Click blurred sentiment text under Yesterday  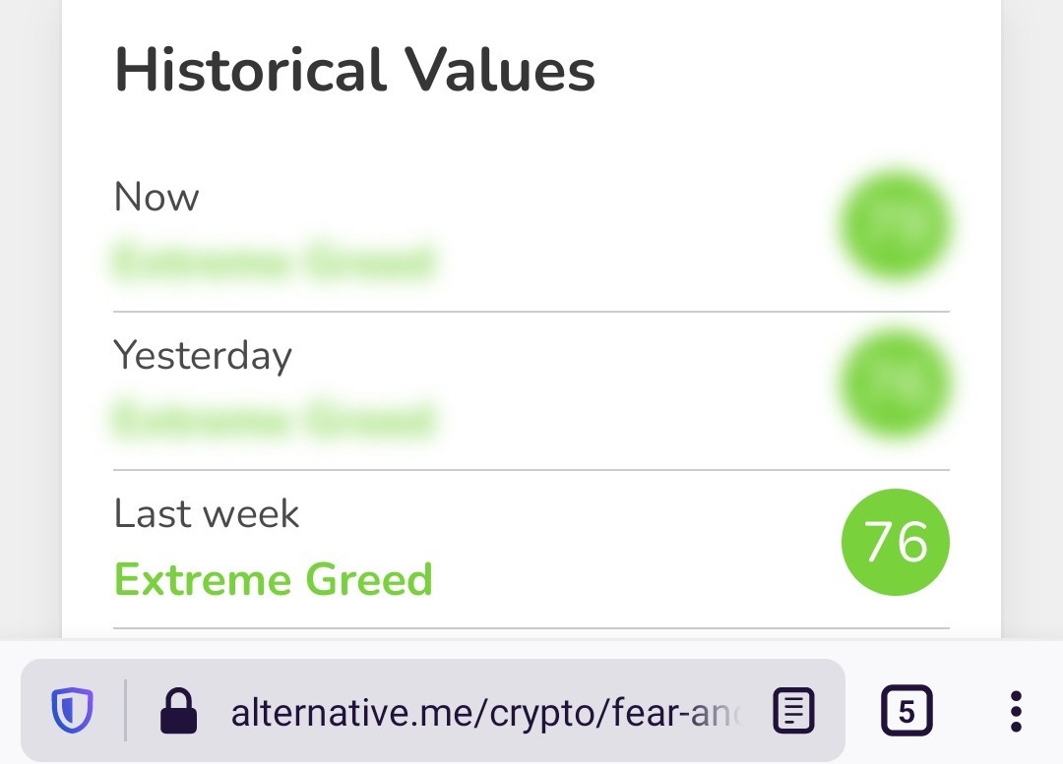pos(274,420)
